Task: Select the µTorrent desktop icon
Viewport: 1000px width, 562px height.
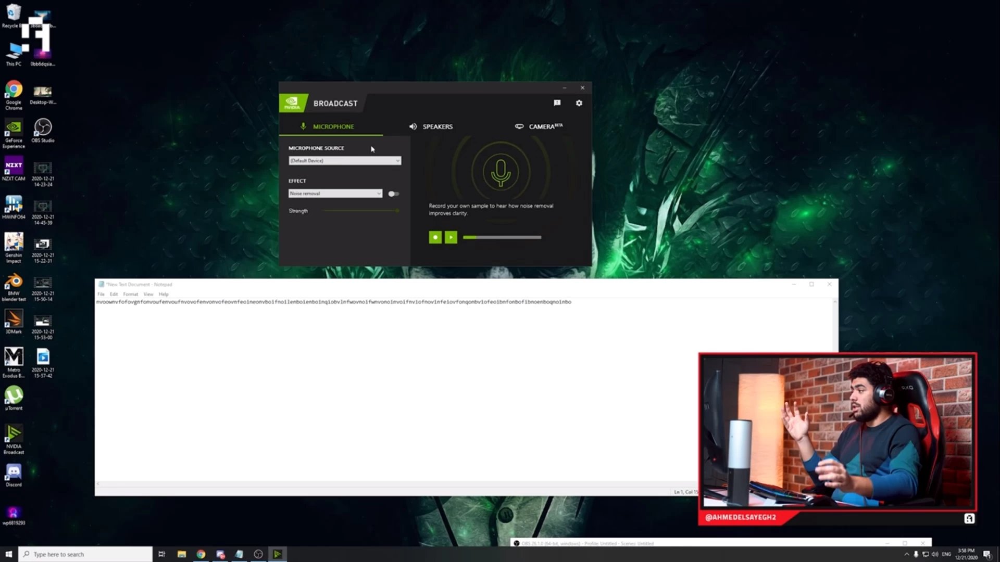Action: tap(14, 398)
